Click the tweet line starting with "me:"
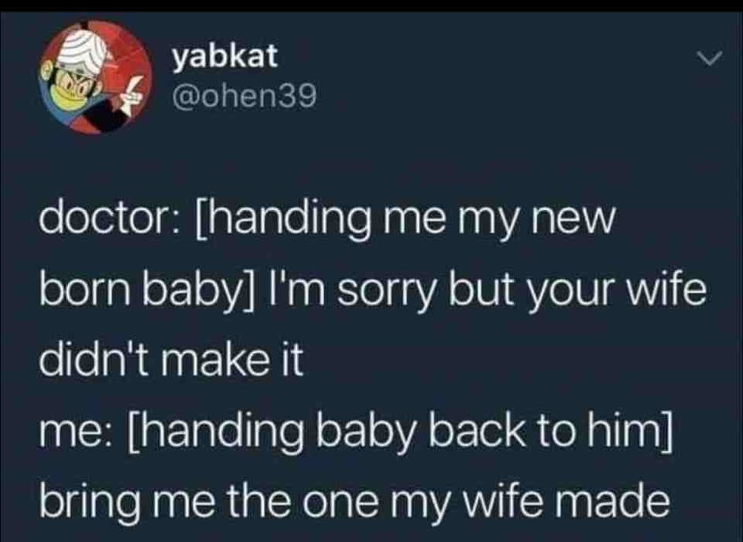Image resolution: width=743 pixels, height=542 pixels. 355,432
